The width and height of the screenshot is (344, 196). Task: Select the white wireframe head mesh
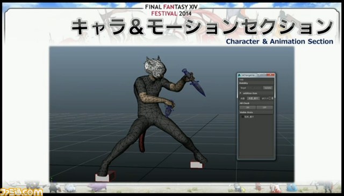[x=155, y=68]
